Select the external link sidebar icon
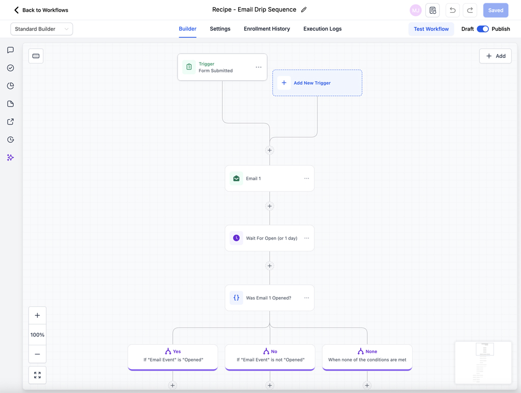 click(10, 121)
